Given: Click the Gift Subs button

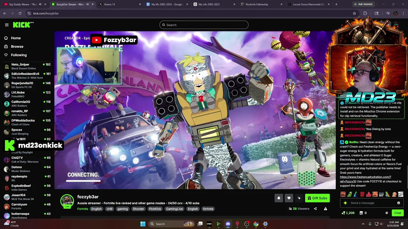Looking at the screenshot, I should click(x=317, y=198).
